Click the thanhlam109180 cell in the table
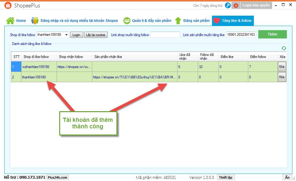Image resolution: width=296 pixels, height=181 pixels. (39, 77)
